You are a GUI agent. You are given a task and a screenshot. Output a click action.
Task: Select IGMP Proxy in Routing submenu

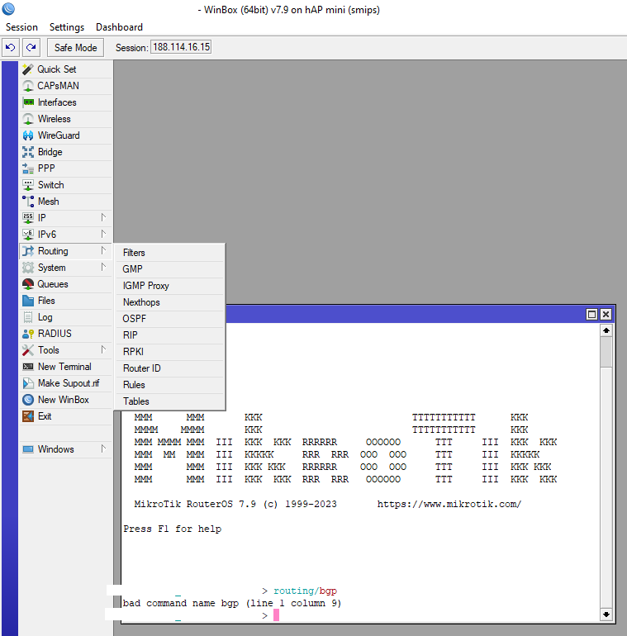click(169, 286)
